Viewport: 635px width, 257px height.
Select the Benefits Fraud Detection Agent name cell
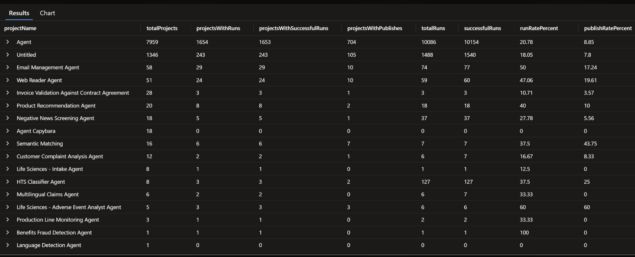click(x=54, y=232)
